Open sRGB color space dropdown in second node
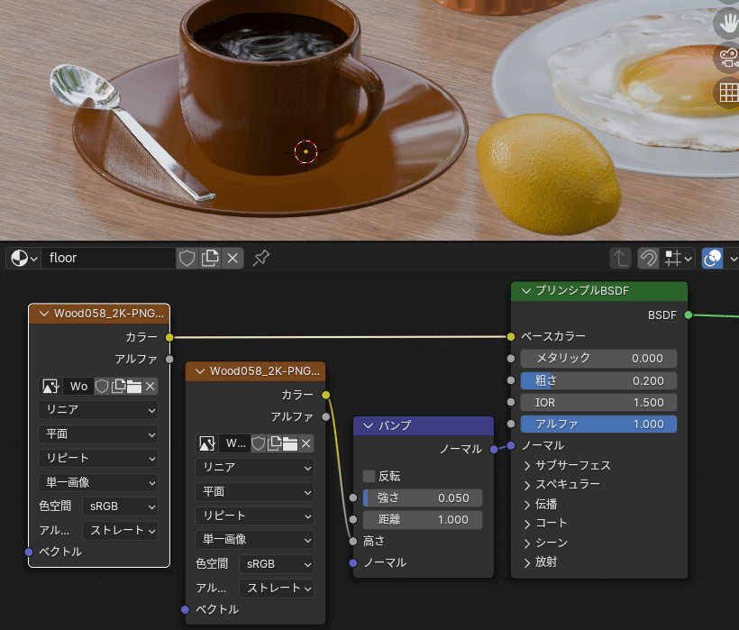The image size is (739, 630). coord(277,564)
